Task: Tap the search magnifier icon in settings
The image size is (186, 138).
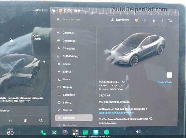Action: click(x=58, y=19)
